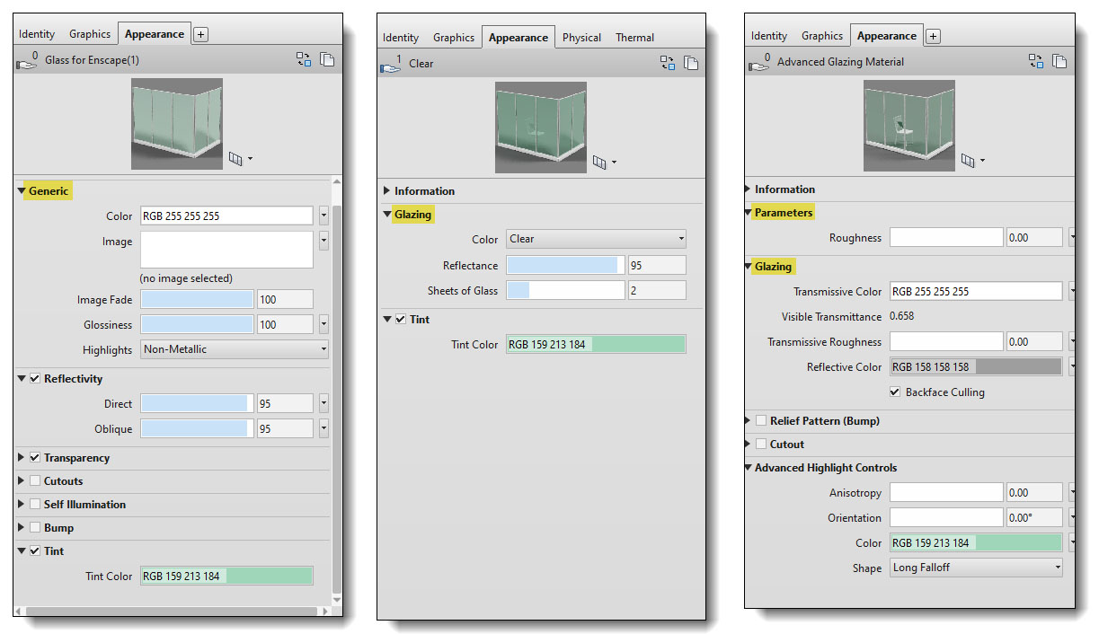Open the Highlights Non-Metallic dropdown
Image resolution: width=1099 pixels, height=634 pixels.
(235, 349)
